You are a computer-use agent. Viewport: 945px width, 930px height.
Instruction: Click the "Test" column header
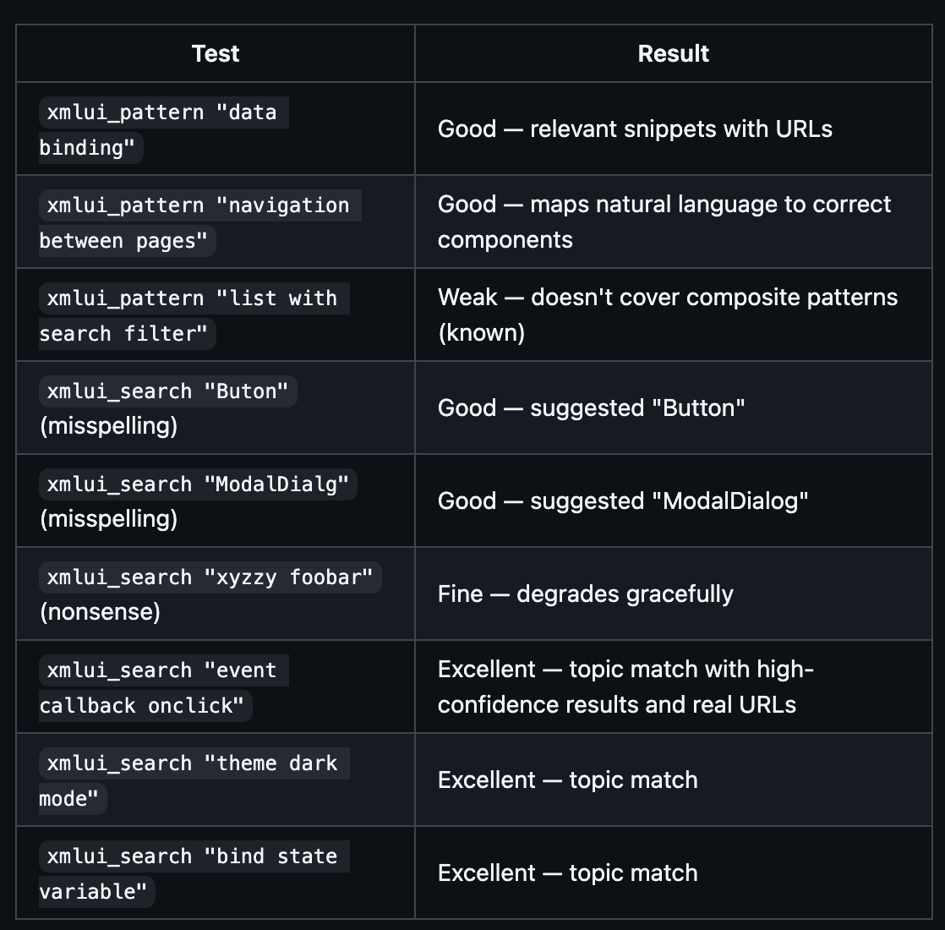point(216,53)
